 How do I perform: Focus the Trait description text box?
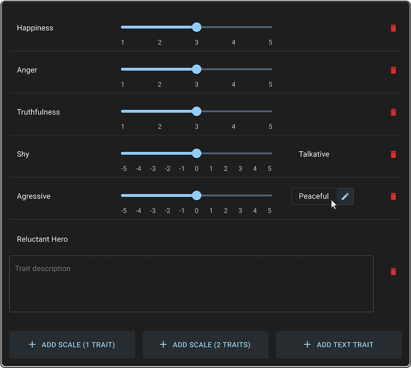click(191, 284)
